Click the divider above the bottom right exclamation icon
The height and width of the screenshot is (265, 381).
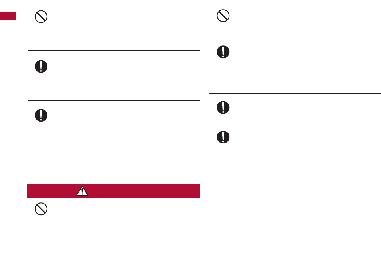click(295, 122)
